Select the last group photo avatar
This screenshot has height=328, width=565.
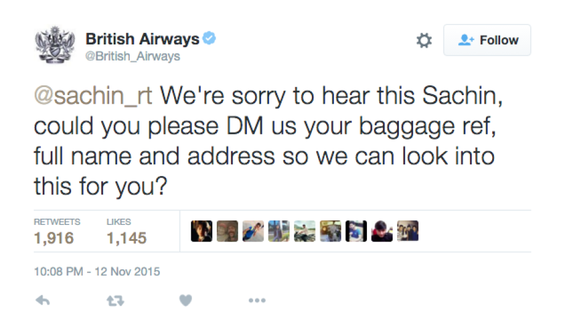(x=408, y=231)
